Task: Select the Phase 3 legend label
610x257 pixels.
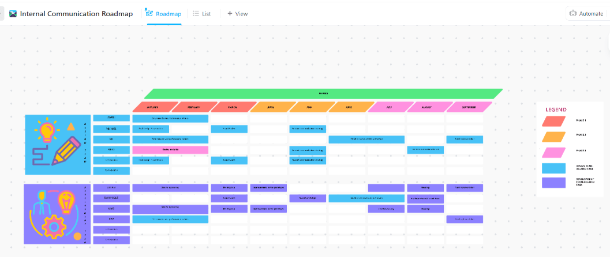Action: coord(581,150)
